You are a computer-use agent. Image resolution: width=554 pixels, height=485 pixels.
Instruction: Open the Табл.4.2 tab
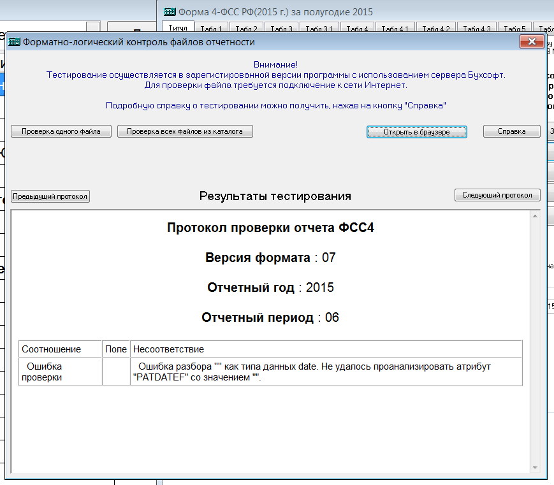[436, 29]
